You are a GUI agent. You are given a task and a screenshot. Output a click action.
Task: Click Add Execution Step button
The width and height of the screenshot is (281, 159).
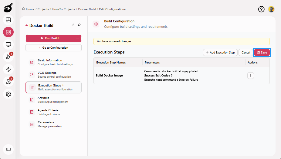220,53
